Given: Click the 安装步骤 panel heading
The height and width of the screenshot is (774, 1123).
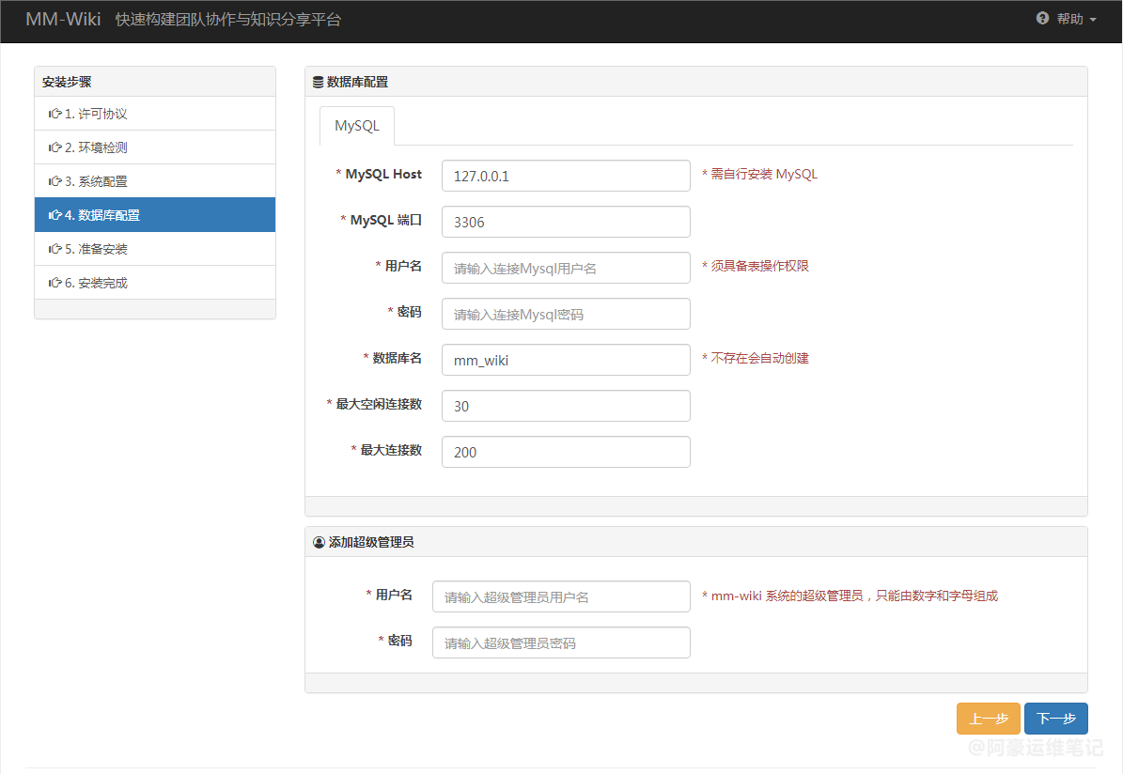Looking at the screenshot, I should (x=67, y=82).
